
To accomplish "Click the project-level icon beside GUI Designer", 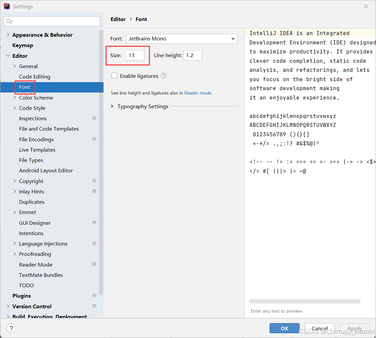I will (94, 223).
